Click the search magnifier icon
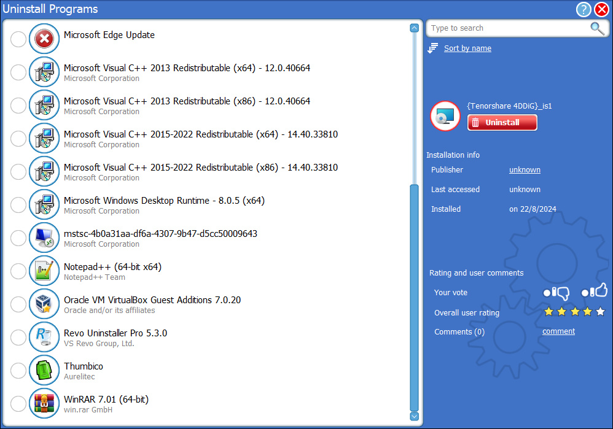This screenshot has height=429, width=613. [x=597, y=28]
